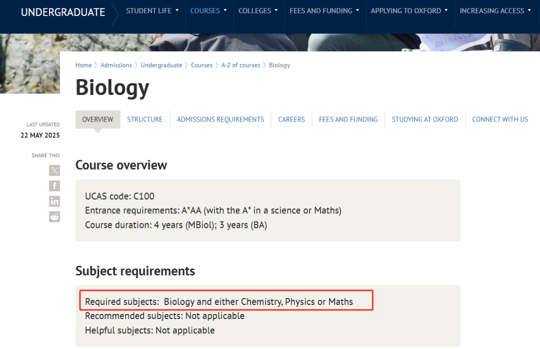Go to the Undergraduate breadcrumb link

tap(161, 65)
